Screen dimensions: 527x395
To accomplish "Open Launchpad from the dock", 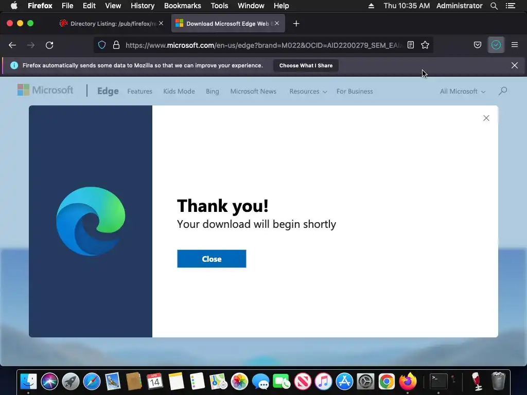I will 71,382.
